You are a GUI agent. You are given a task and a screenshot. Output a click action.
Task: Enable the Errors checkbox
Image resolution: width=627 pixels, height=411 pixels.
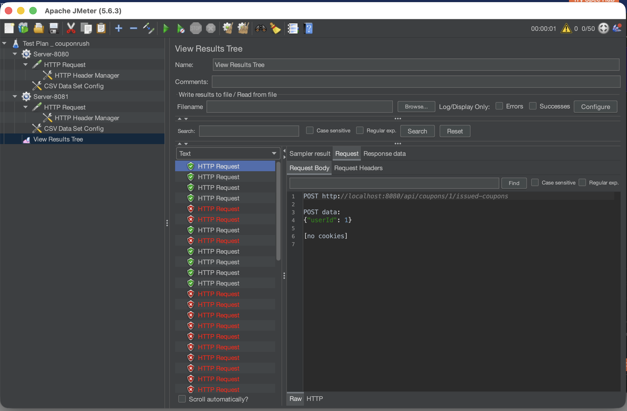(499, 106)
